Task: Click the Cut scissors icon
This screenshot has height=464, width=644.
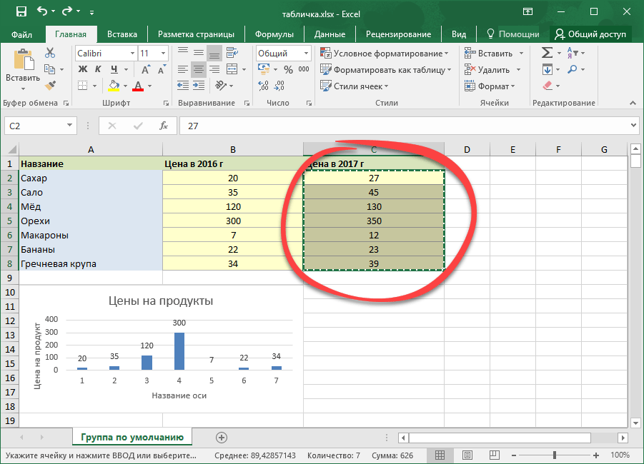Action: (x=49, y=53)
